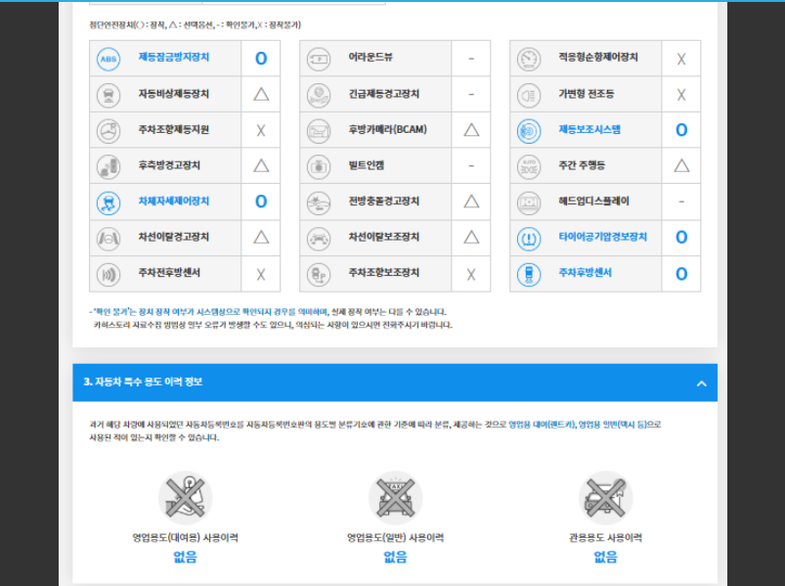Click the blue 타이어공기압경보장치 icon
Viewport: 785px width, 586px height.
[529, 238]
